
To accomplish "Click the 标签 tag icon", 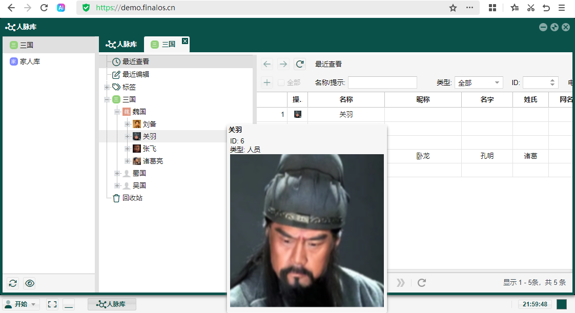I will coord(116,87).
